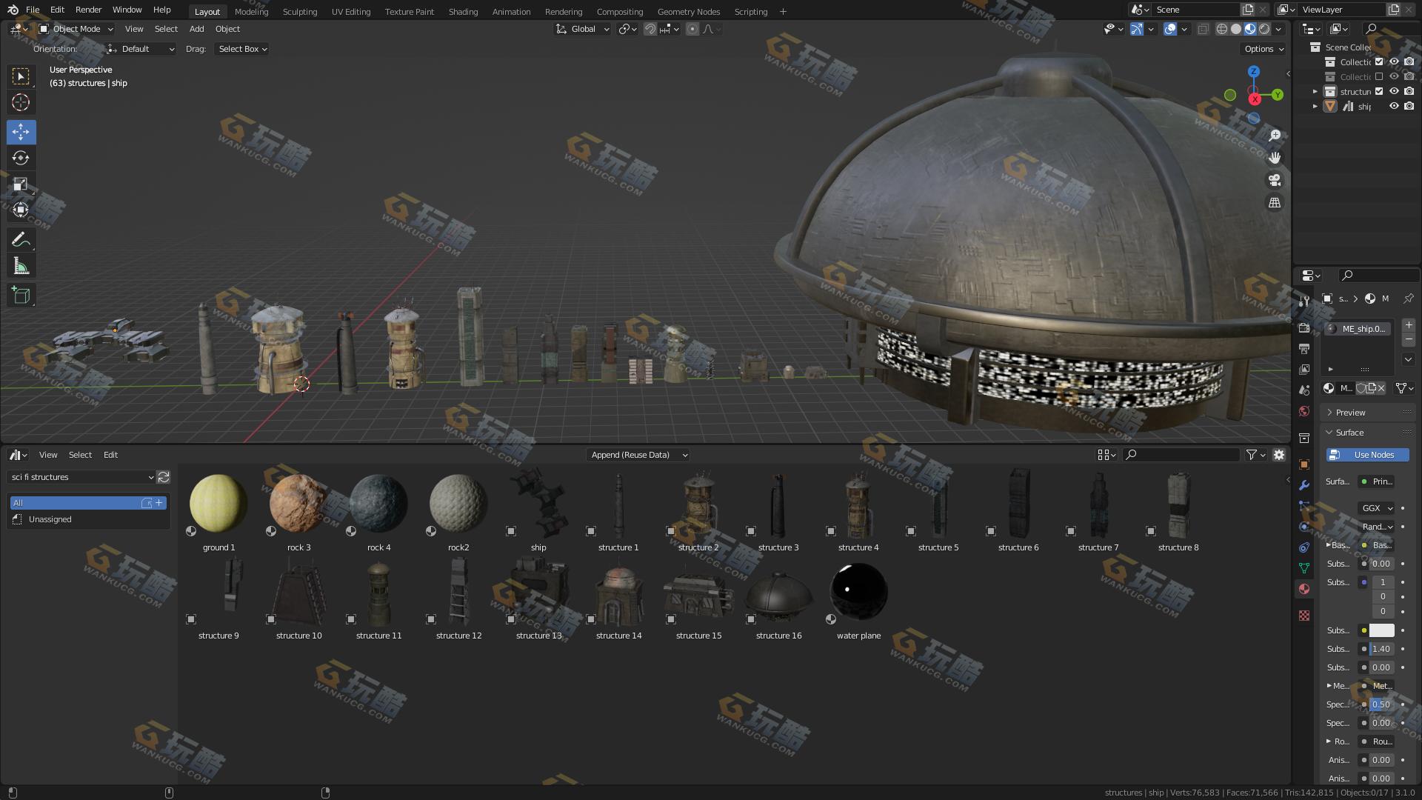Toggle proportional editing

[x=692, y=29]
